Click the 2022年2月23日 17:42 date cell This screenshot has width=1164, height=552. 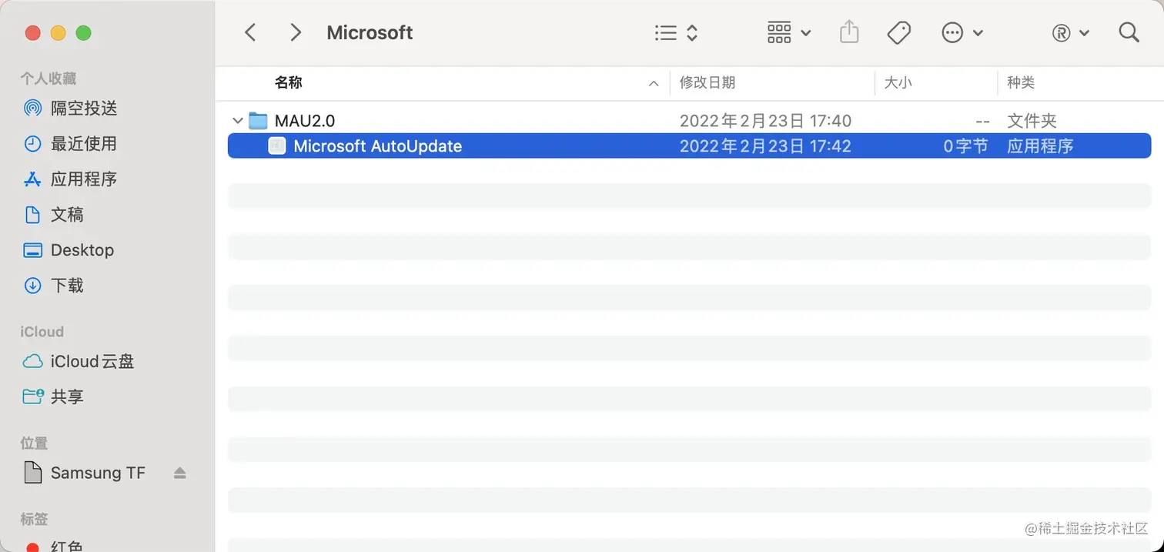point(765,146)
